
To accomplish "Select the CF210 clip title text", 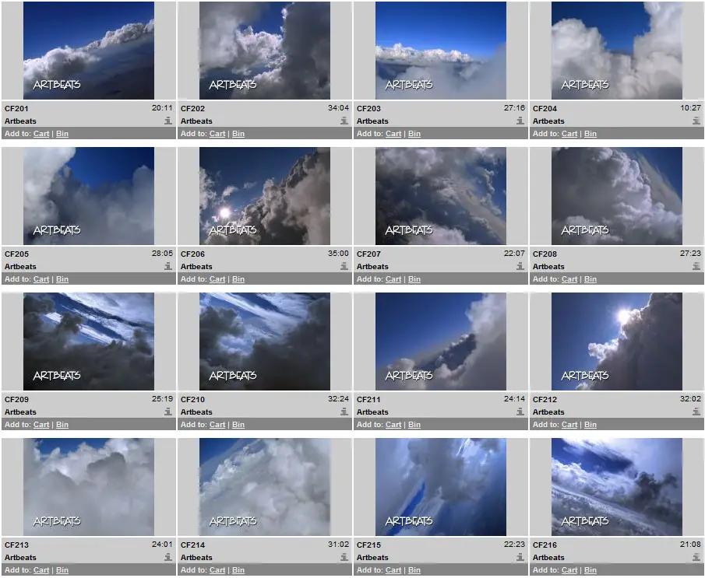I will 192,399.
